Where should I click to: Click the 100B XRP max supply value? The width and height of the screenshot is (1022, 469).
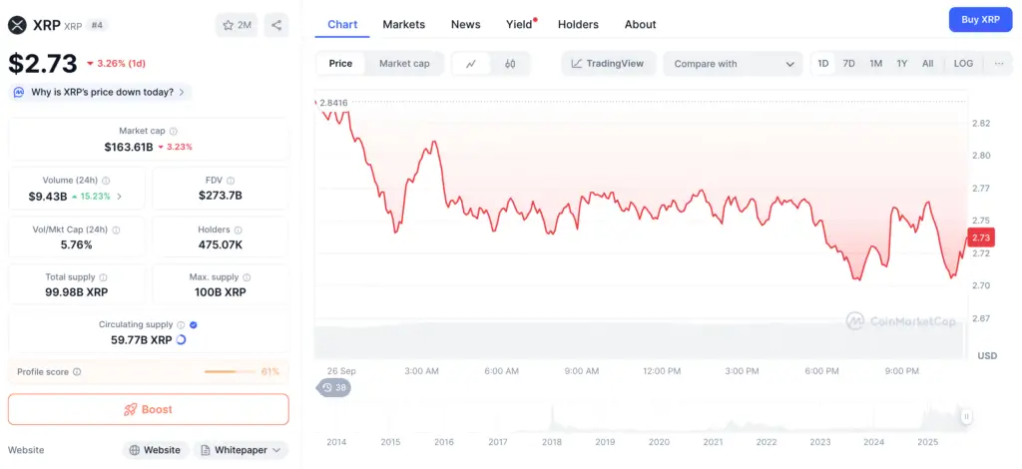coord(221,292)
